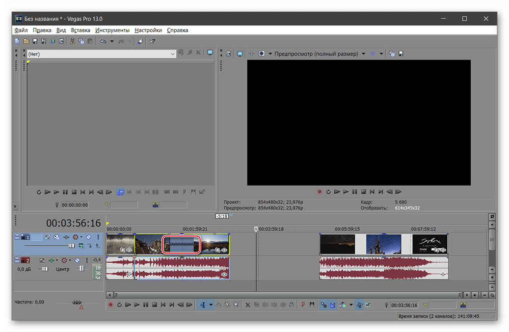Open the auto ripple mode dropdown arrow

tap(351, 304)
